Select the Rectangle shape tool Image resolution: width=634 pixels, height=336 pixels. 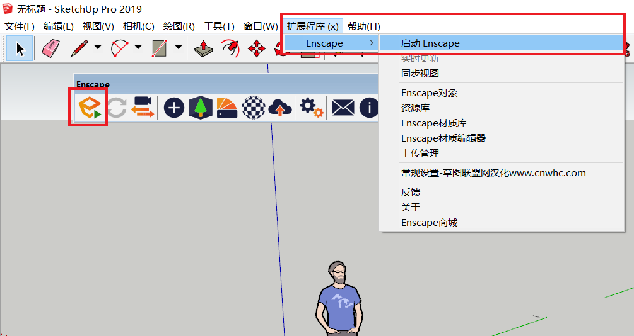coord(160,48)
